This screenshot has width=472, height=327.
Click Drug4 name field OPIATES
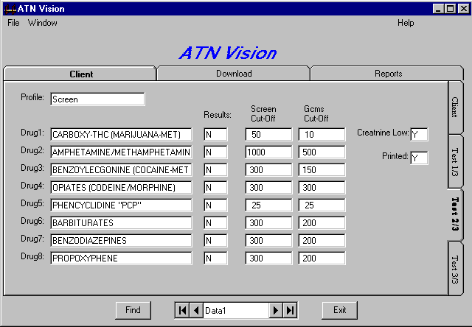pyautogui.click(x=121, y=188)
